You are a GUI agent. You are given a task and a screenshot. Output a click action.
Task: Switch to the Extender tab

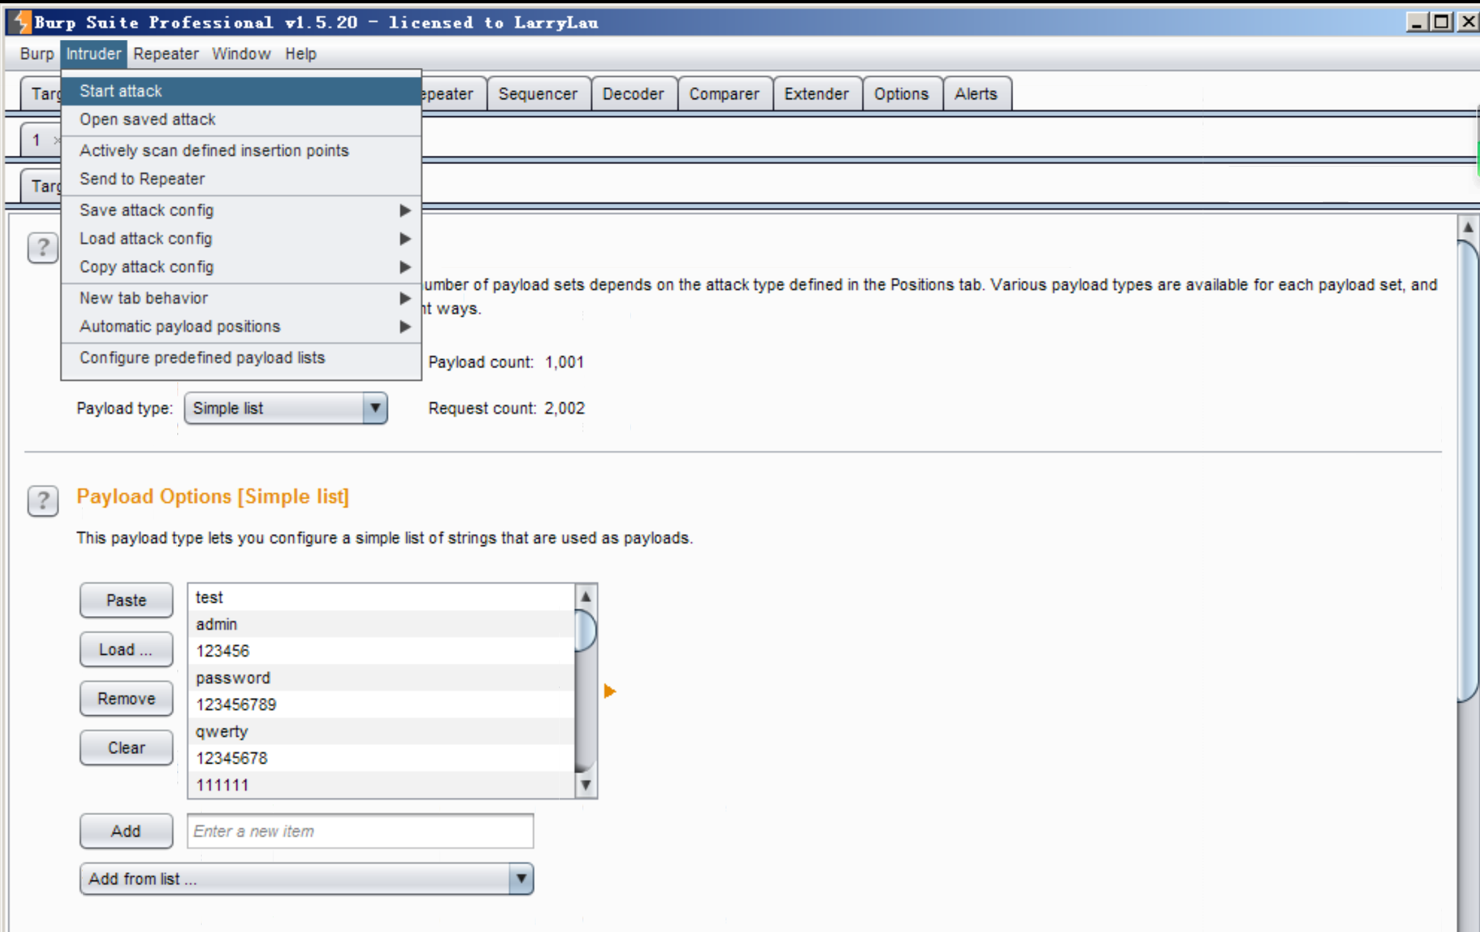[817, 94]
